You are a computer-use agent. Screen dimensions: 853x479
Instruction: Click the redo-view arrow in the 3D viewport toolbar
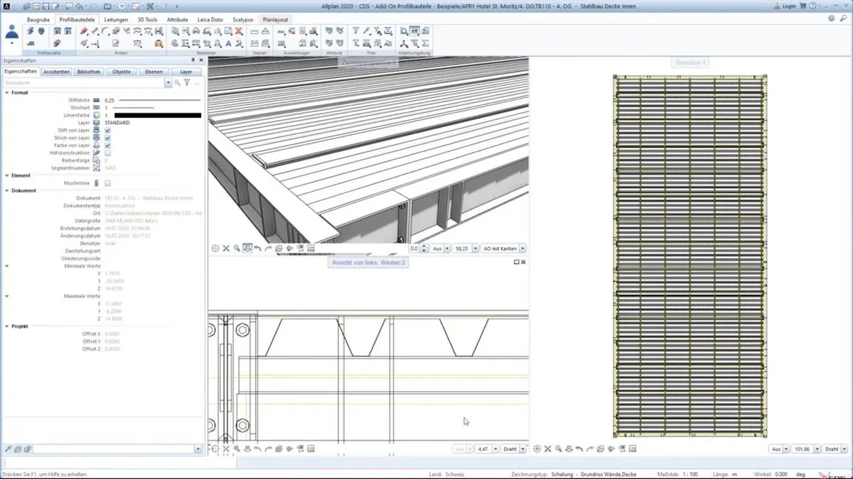click(x=268, y=248)
